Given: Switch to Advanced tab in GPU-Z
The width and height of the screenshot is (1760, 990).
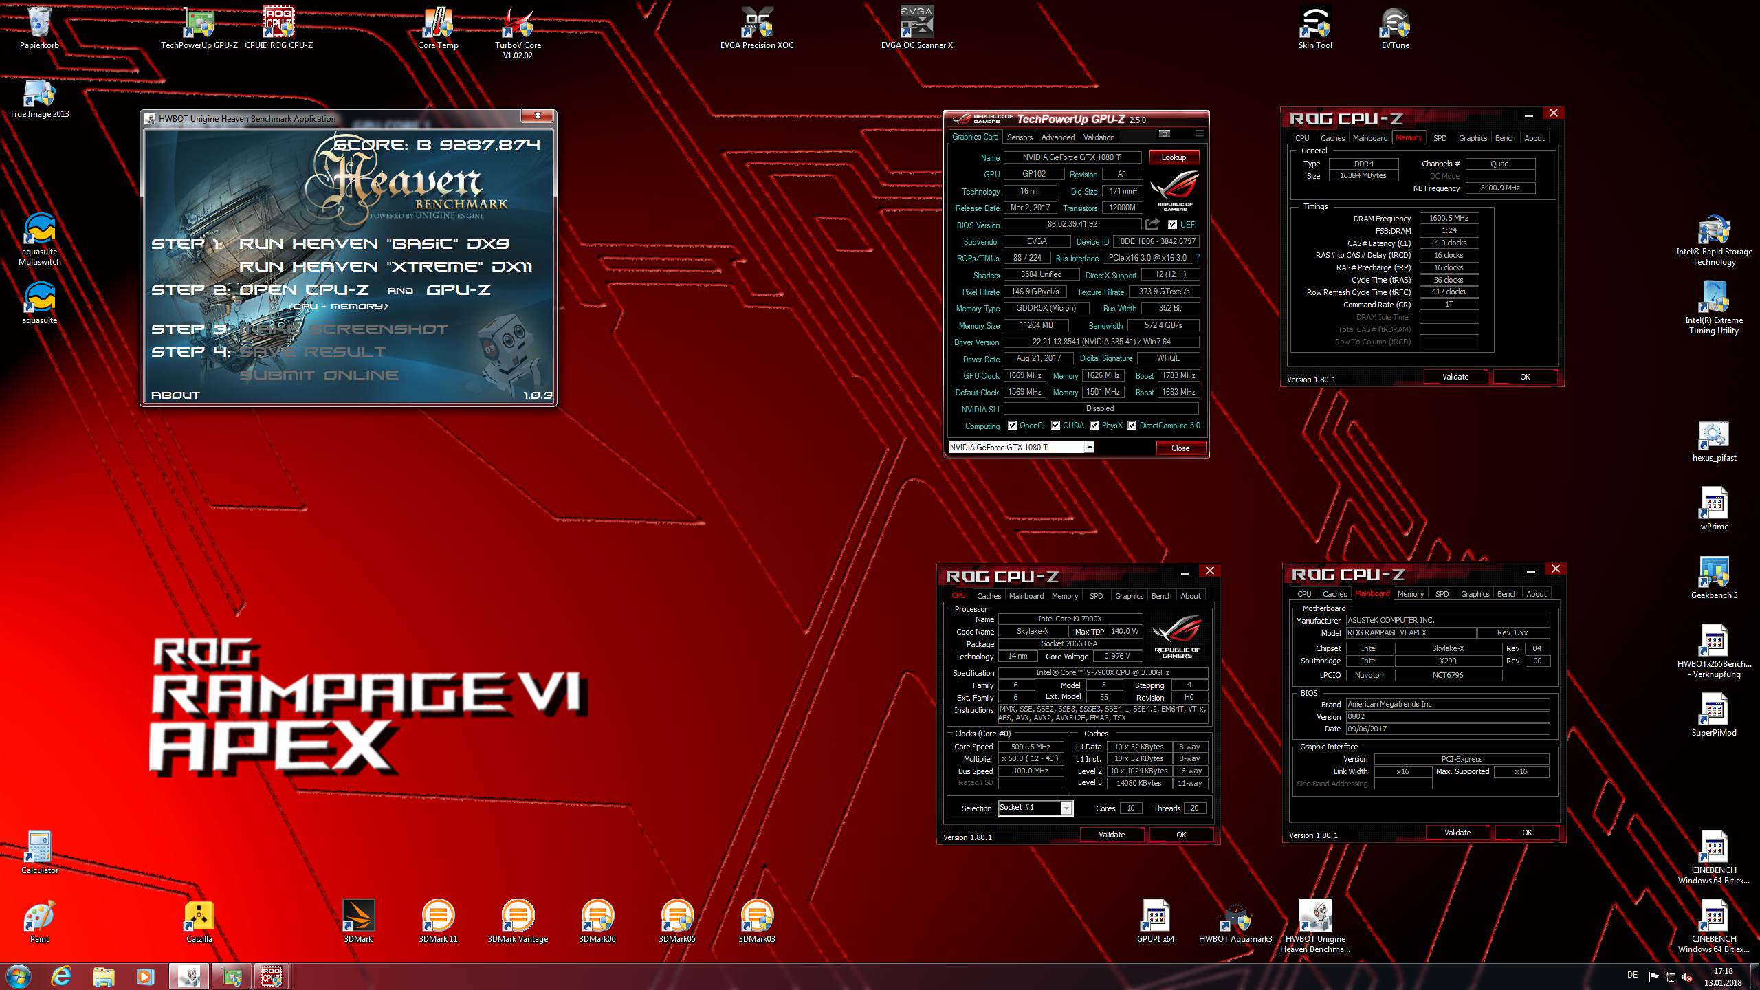Looking at the screenshot, I should click(x=1057, y=137).
